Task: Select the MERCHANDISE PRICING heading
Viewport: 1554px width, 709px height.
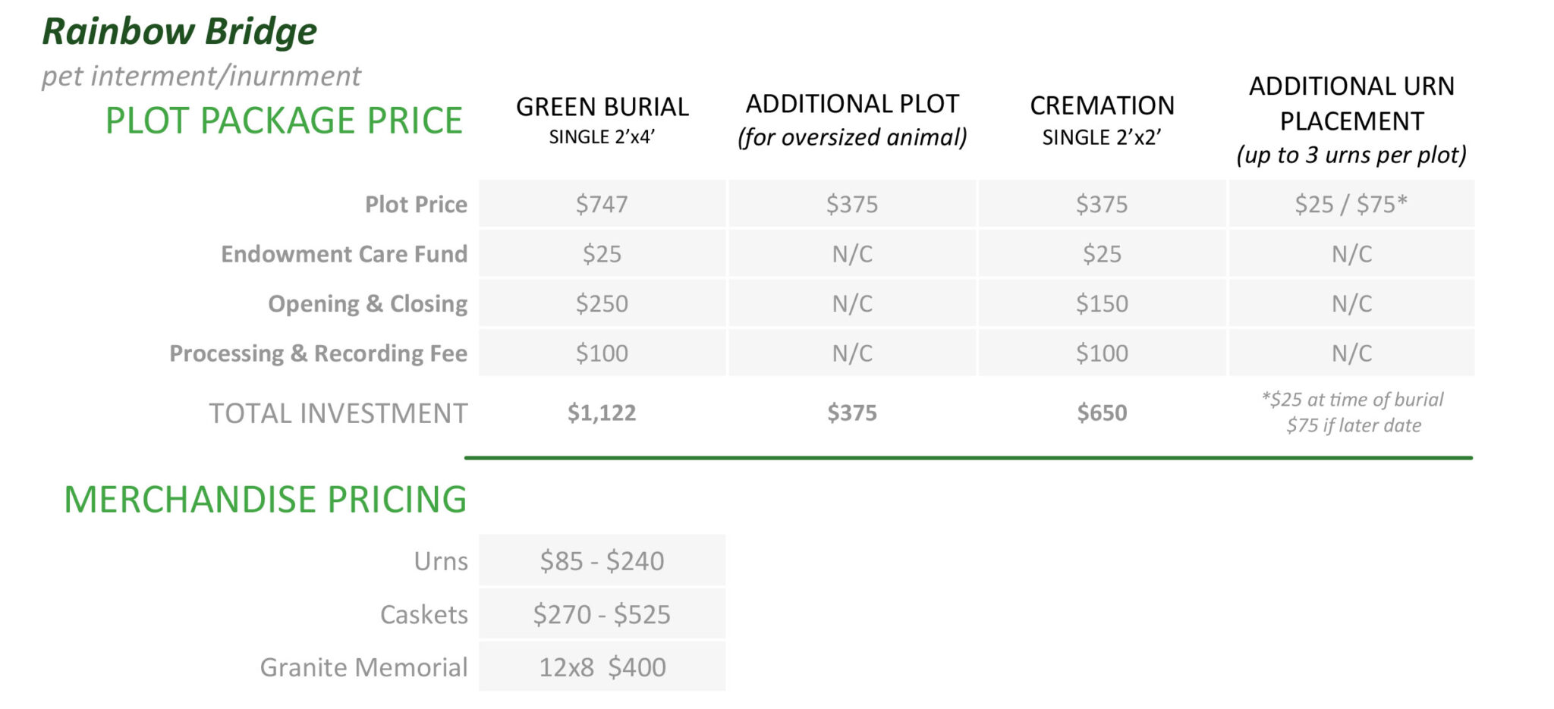Action: pyautogui.click(x=265, y=500)
